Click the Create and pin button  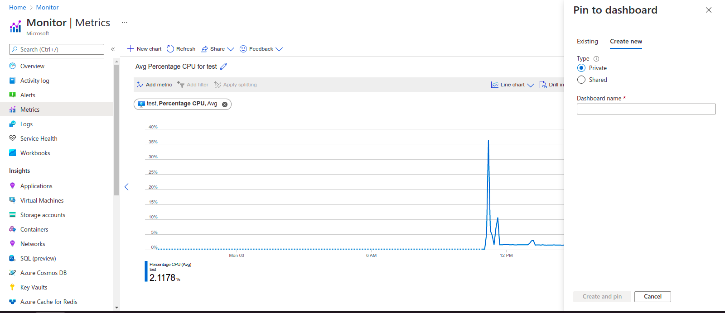[602, 297]
